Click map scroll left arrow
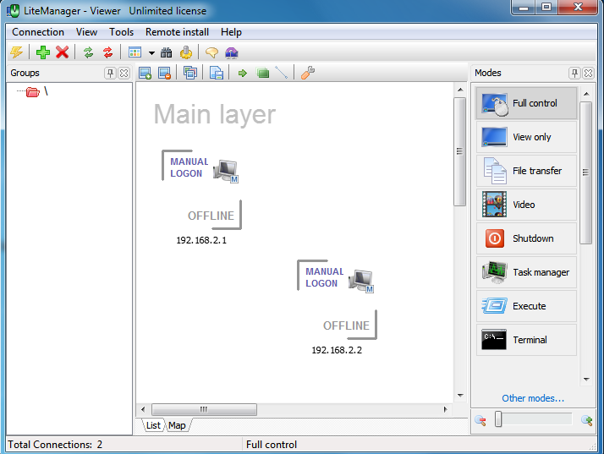Image resolution: width=604 pixels, height=454 pixels. 143,409
